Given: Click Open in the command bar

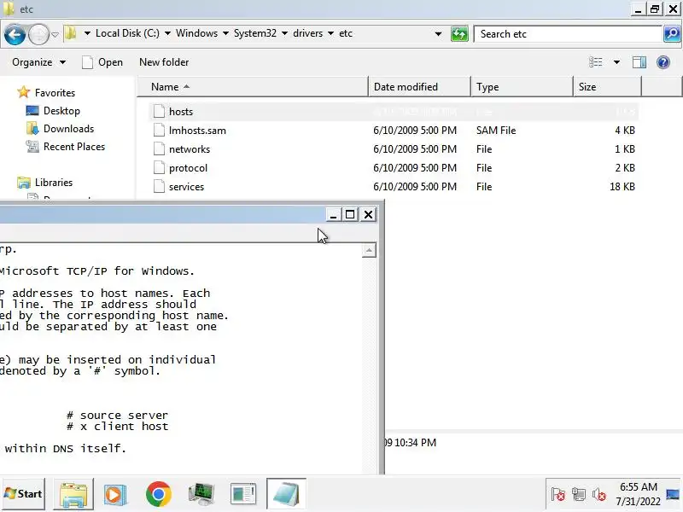Looking at the screenshot, I should [x=102, y=62].
